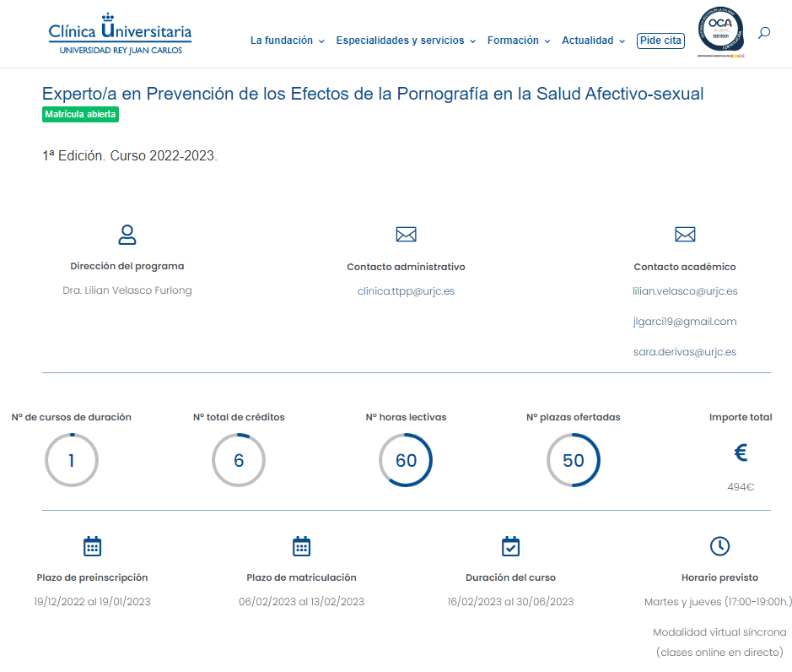Click the search magnifier icon in header

(x=764, y=33)
